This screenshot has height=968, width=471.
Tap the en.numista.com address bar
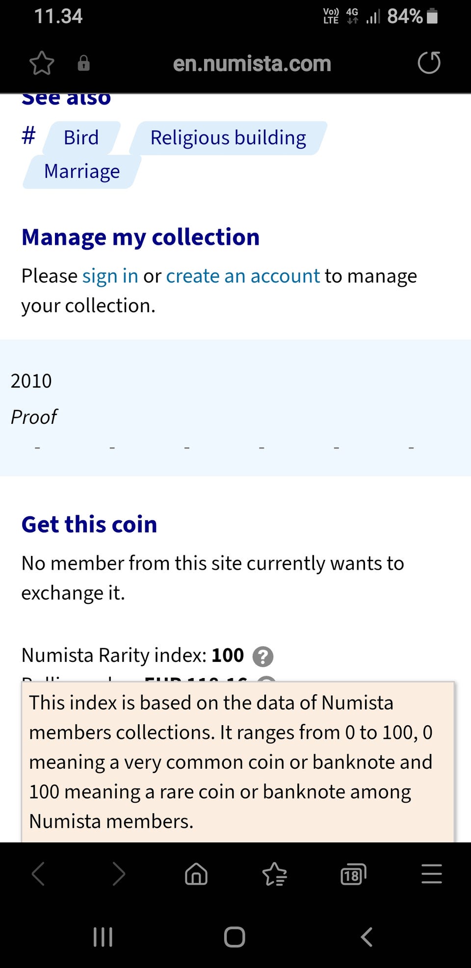click(252, 64)
